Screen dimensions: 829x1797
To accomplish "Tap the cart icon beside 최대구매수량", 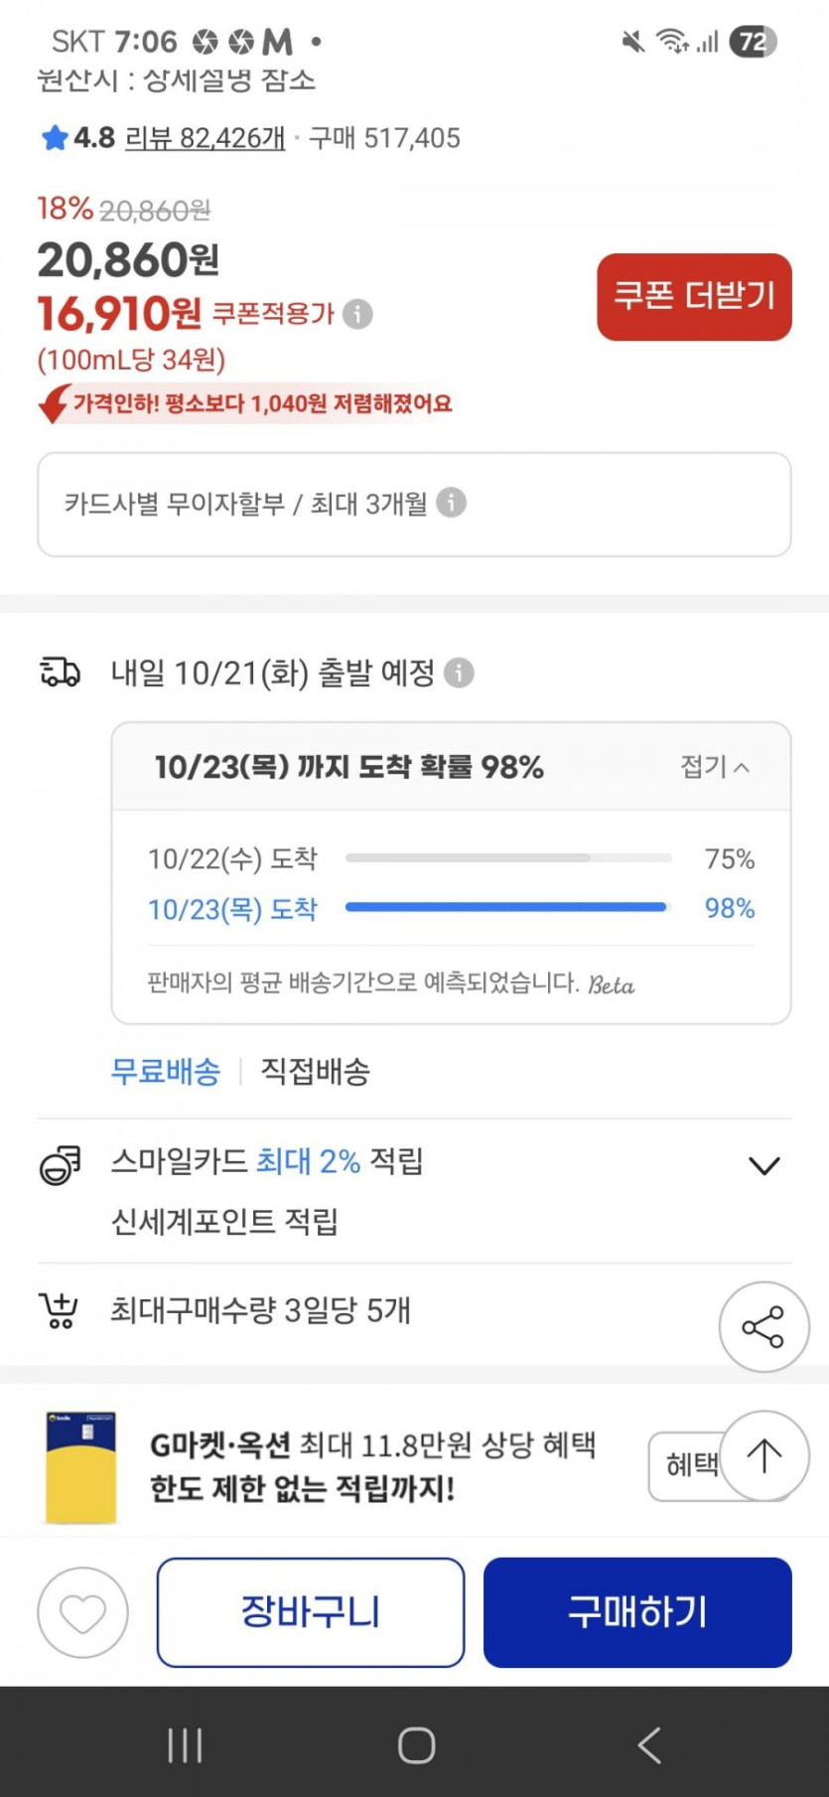I will point(59,1311).
